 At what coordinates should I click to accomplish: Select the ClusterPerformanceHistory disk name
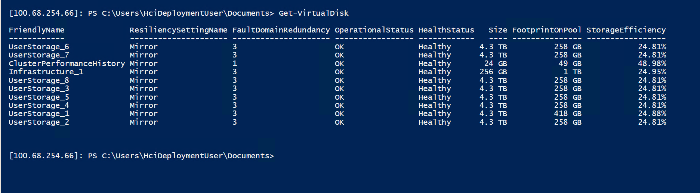tap(67, 63)
